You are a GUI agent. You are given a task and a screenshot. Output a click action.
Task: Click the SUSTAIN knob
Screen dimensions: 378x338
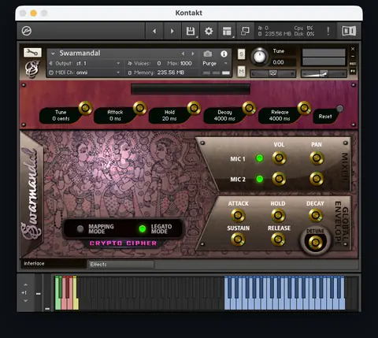238,240
